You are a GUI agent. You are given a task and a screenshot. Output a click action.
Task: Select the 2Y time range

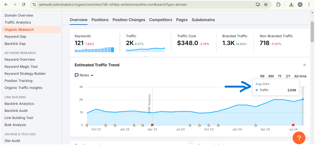(x=288, y=76)
